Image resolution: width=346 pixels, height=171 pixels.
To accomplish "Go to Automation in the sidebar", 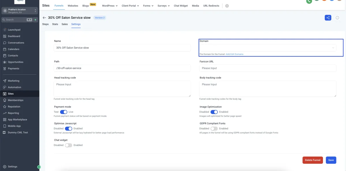I will click(x=14, y=87).
